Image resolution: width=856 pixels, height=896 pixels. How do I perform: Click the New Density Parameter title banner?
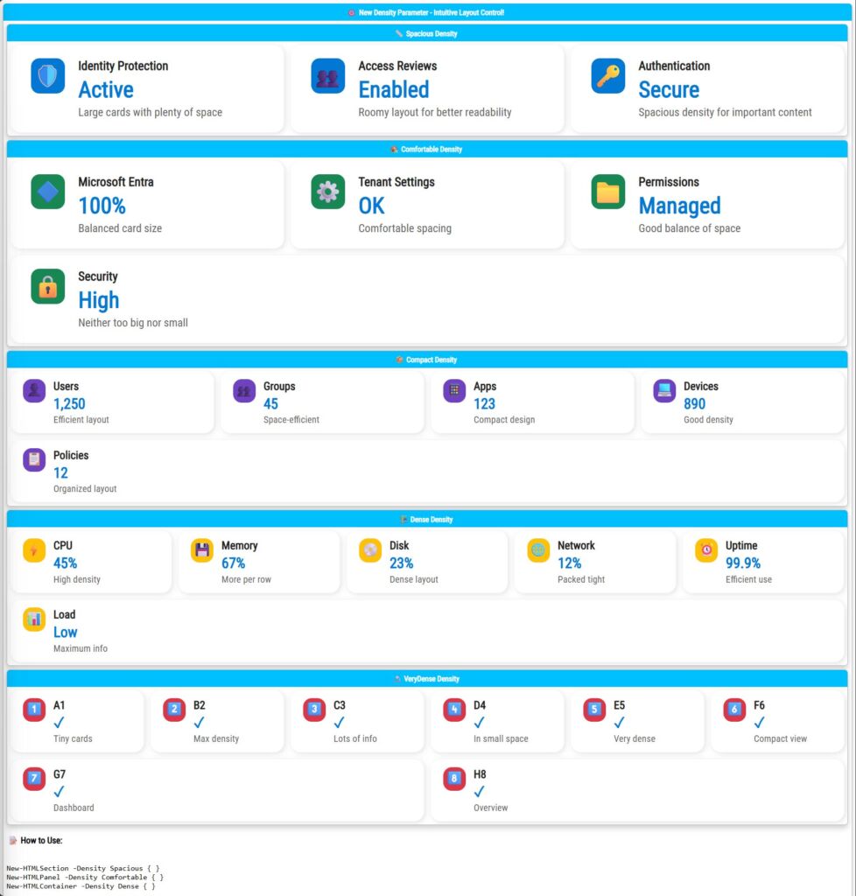click(x=427, y=12)
